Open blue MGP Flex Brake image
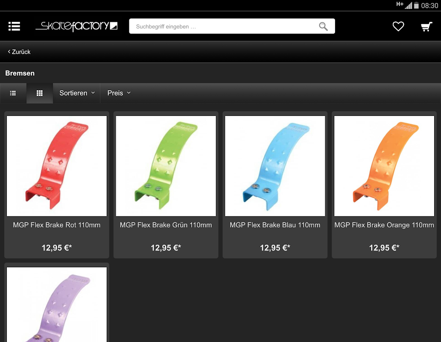The width and height of the screenshot is (441, 342). click(275, 166)
